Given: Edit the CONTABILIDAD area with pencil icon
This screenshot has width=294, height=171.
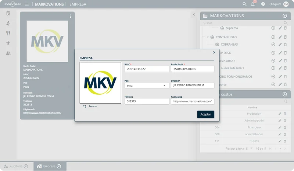Looking at the screenshot, I should coord(280,37).
